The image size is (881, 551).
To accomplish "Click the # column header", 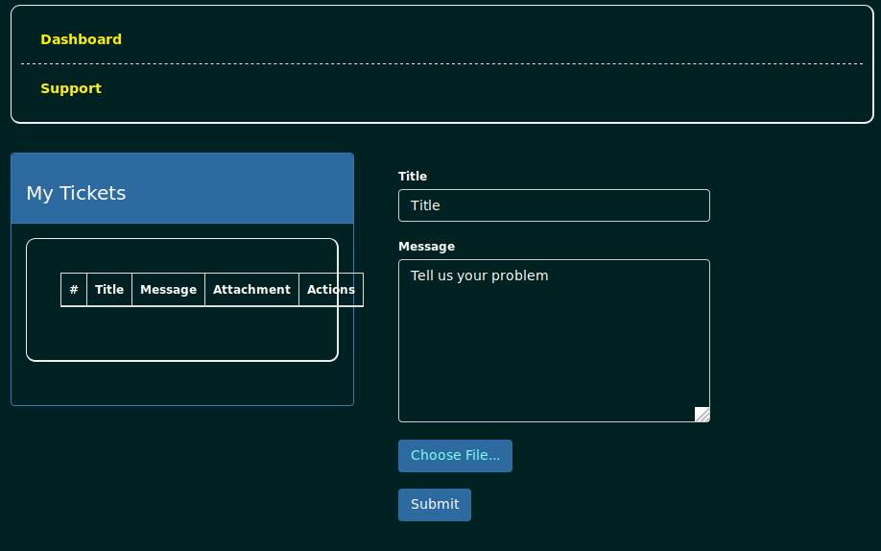I will 74,290.
